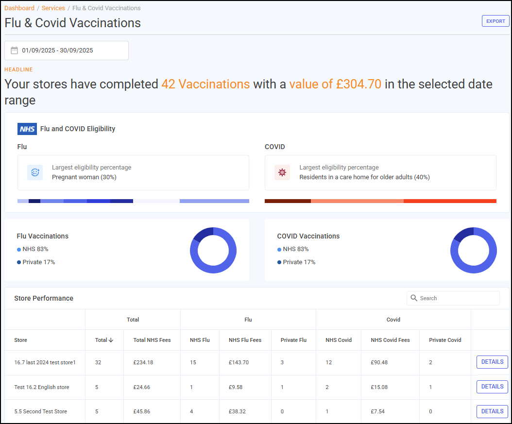Click the NHS logo icon

[27, 129]
